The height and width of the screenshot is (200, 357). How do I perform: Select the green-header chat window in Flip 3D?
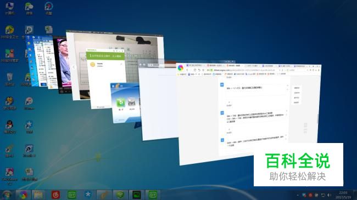[x=105, y=78]
